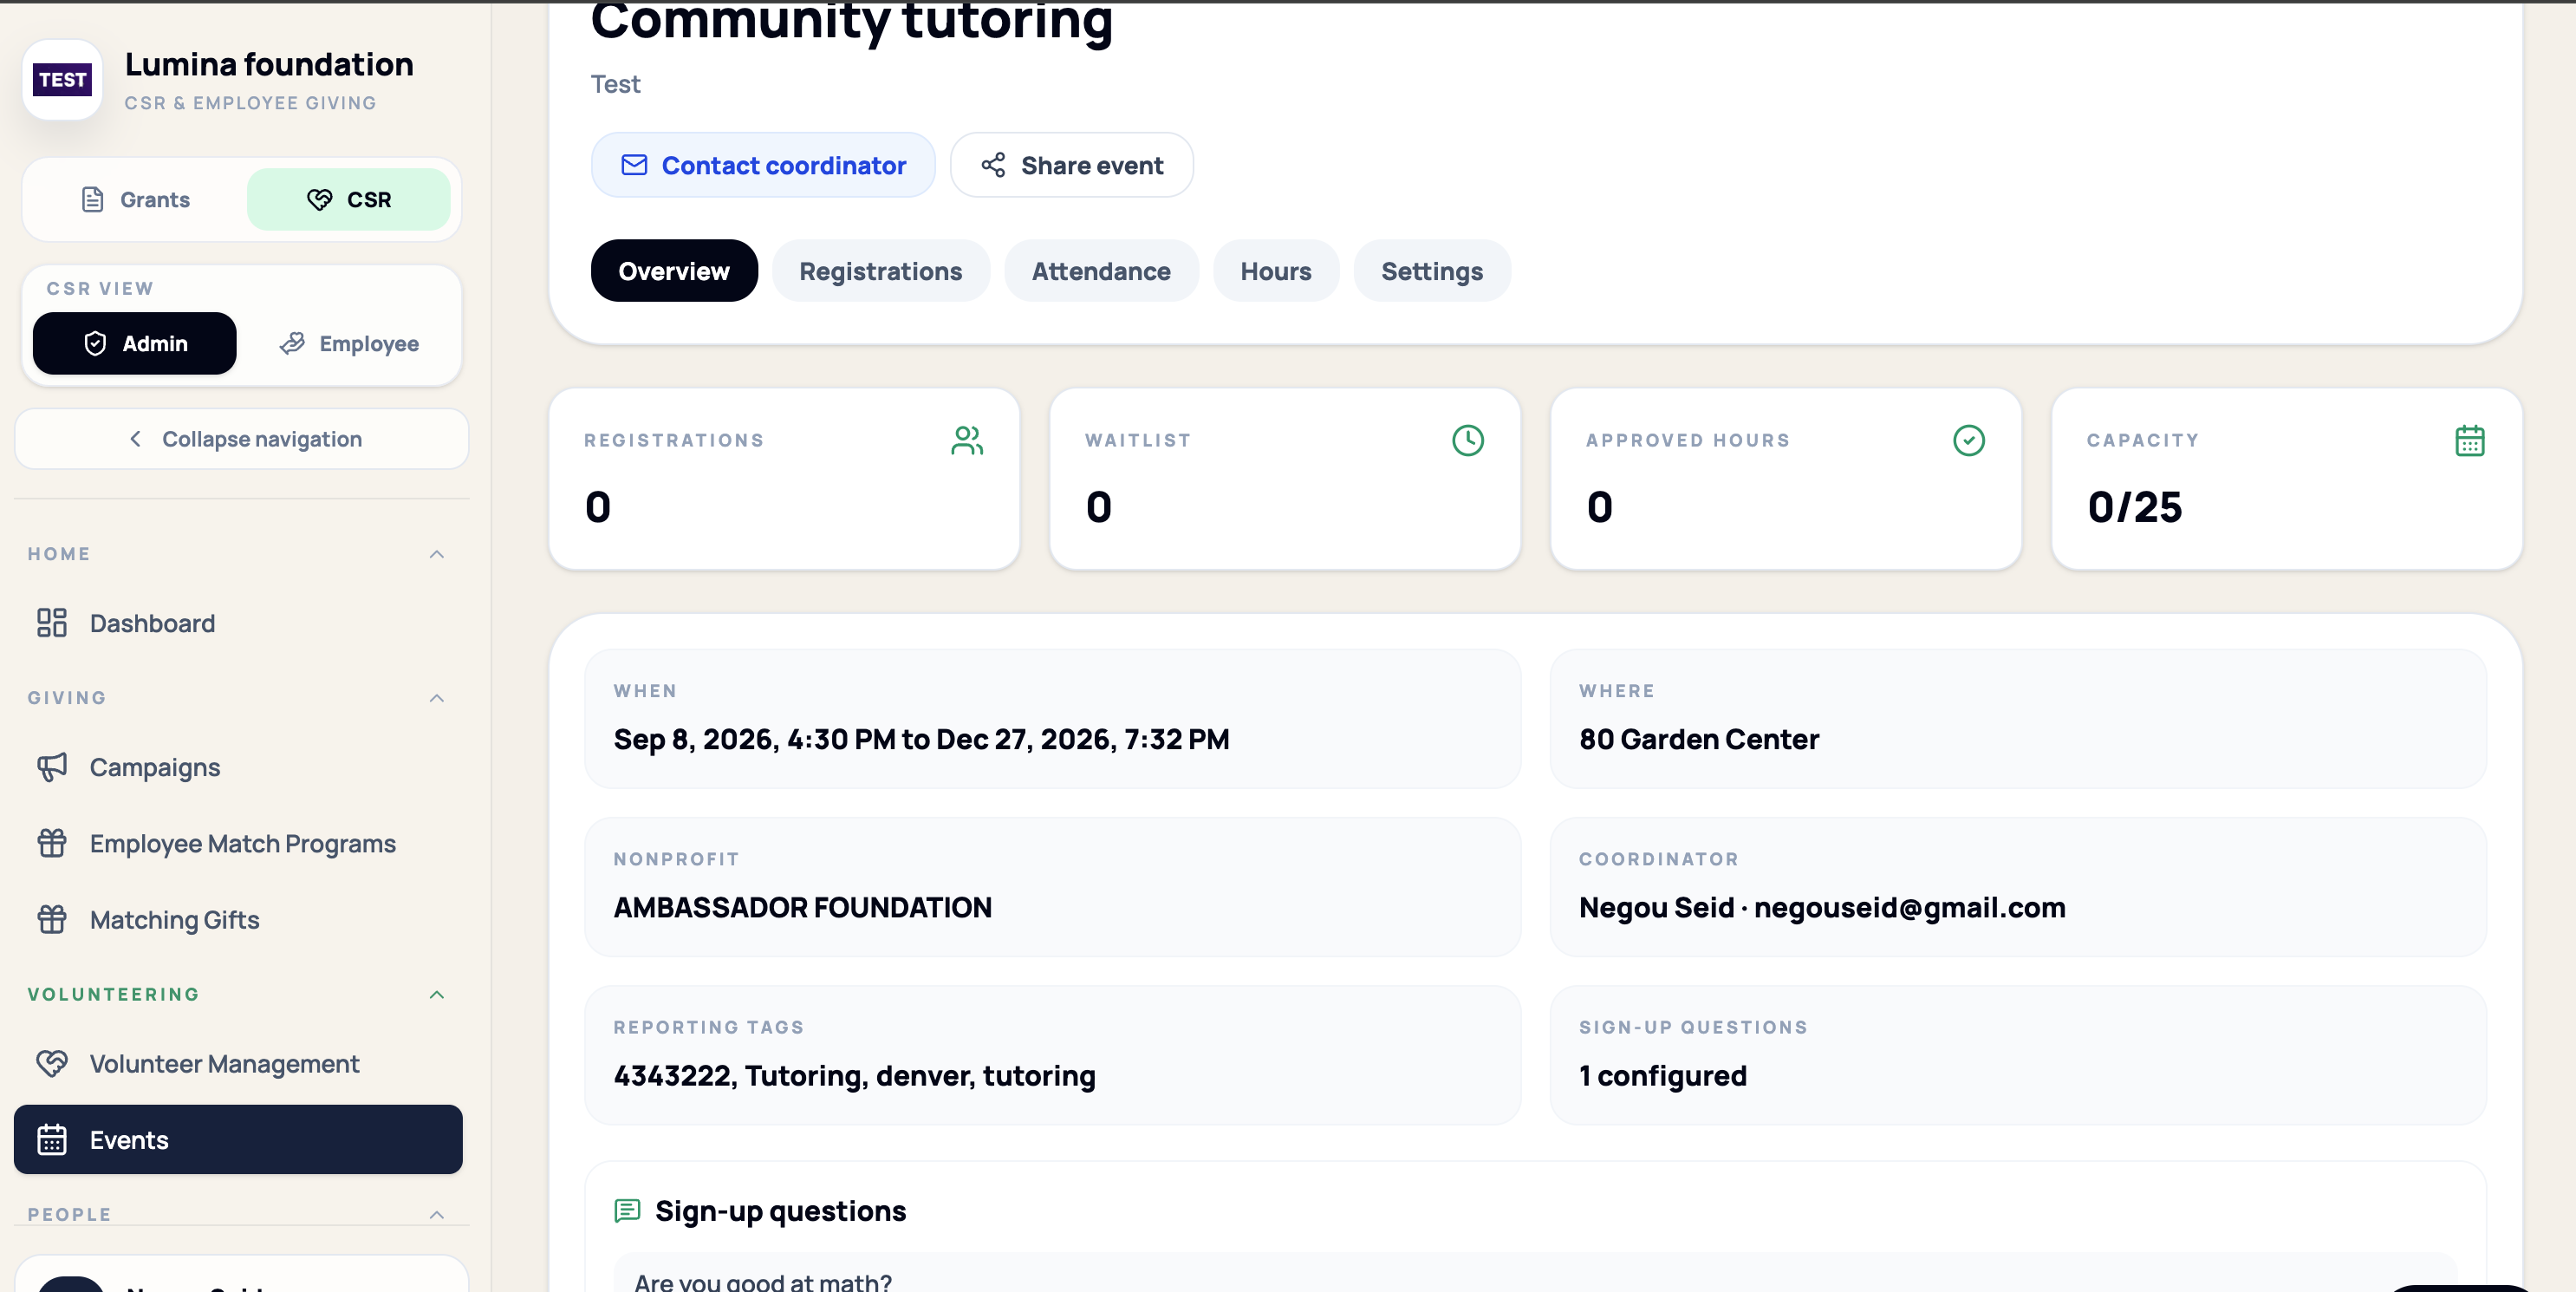Image resolution: width=2576 pixels, height=1292 pixels.
Task: Open Volunteer Management page
Action: pyautogui.click(x=238, y=1063)
